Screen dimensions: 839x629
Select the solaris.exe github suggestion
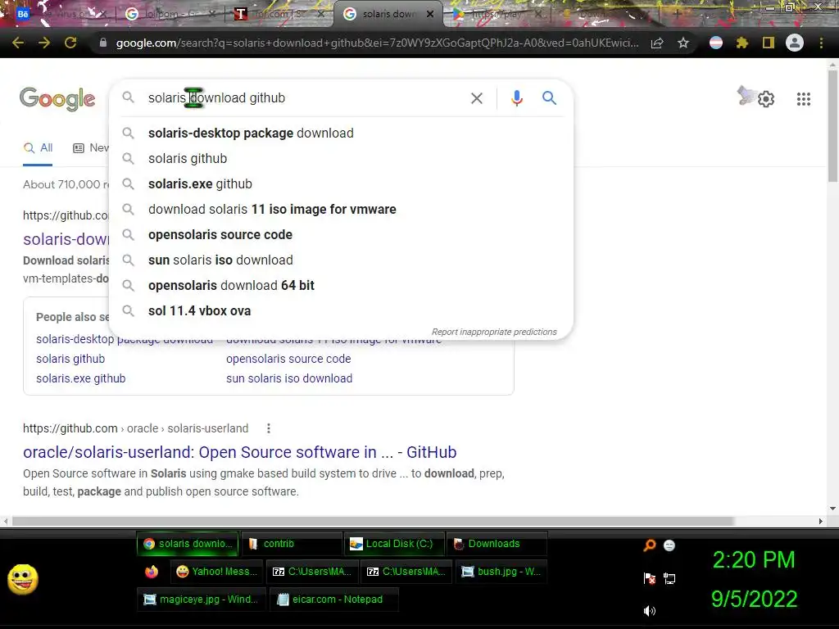tap(341, 184)
